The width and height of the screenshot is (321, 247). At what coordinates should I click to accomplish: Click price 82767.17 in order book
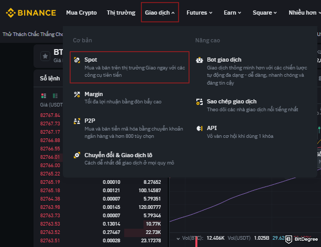[x=50, y=132]
